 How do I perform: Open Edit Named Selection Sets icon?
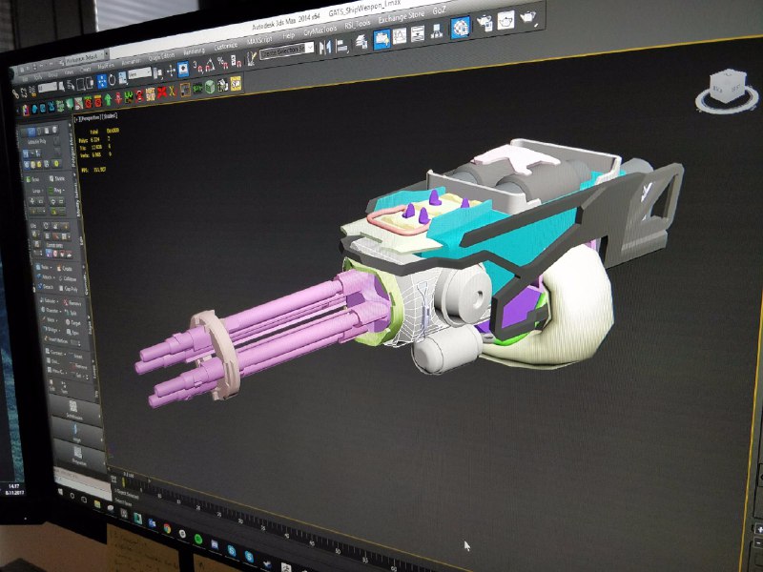point(252,59)
